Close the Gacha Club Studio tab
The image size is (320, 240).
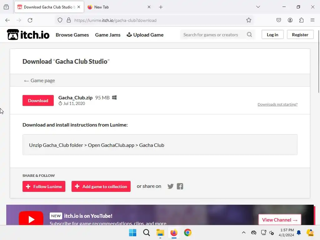[79, 7]
